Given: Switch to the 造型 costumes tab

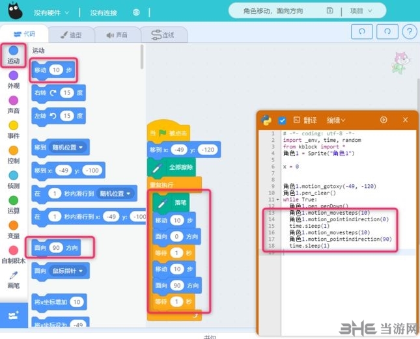Looking at the screenshot, I should (x=71, y=34).
